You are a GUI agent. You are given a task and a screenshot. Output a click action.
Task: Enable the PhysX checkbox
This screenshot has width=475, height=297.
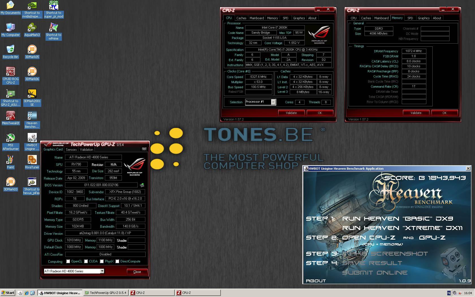pyautogui.click(x=102, y=261)
